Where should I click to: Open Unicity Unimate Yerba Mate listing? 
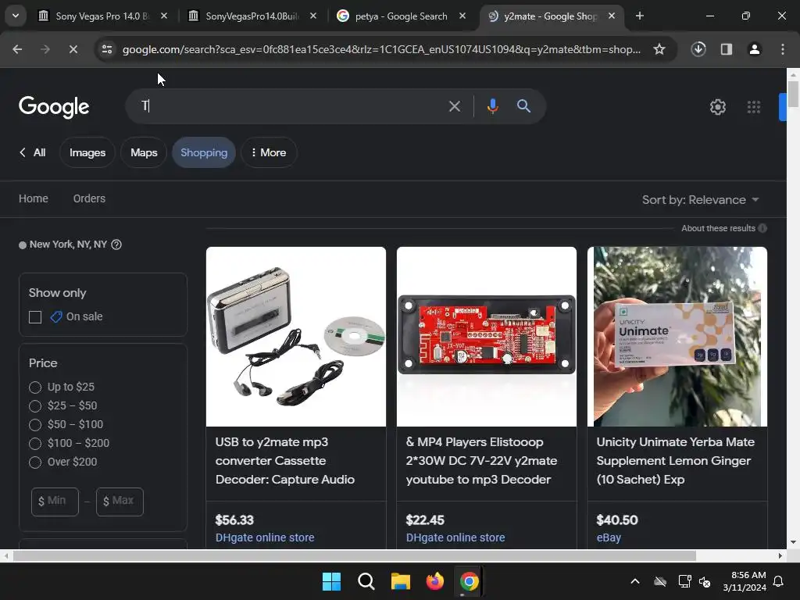pyautogui.click(x=675, y=461)
